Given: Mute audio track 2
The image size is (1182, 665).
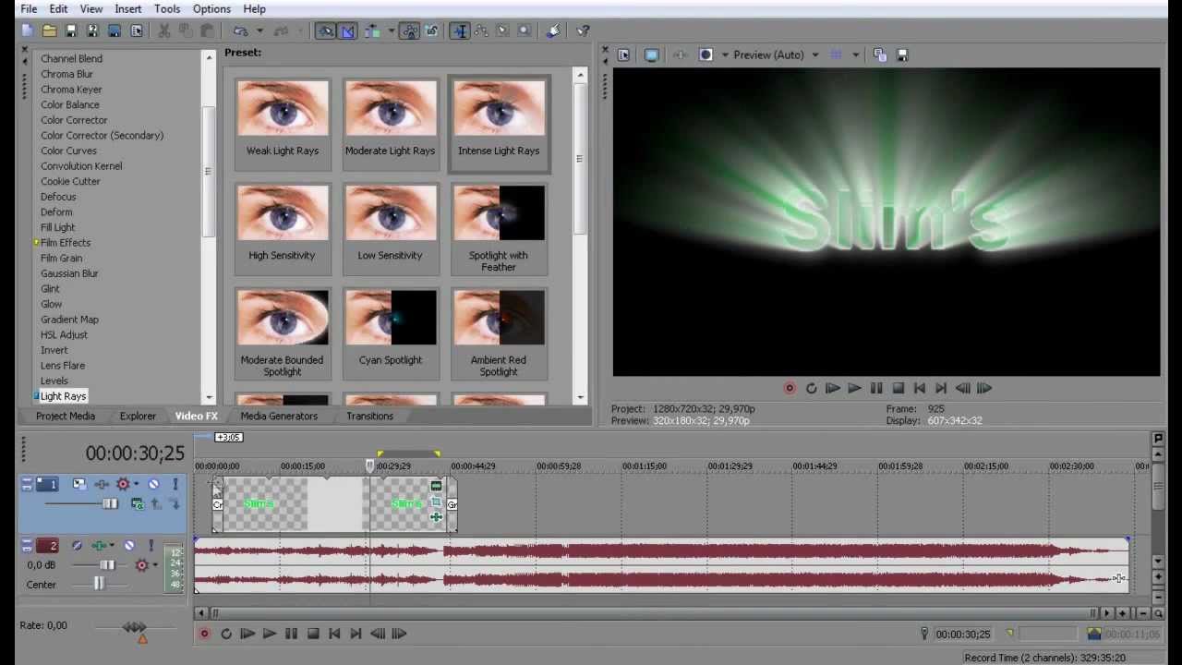Looking at the screenshot, I should pos(129,545).
